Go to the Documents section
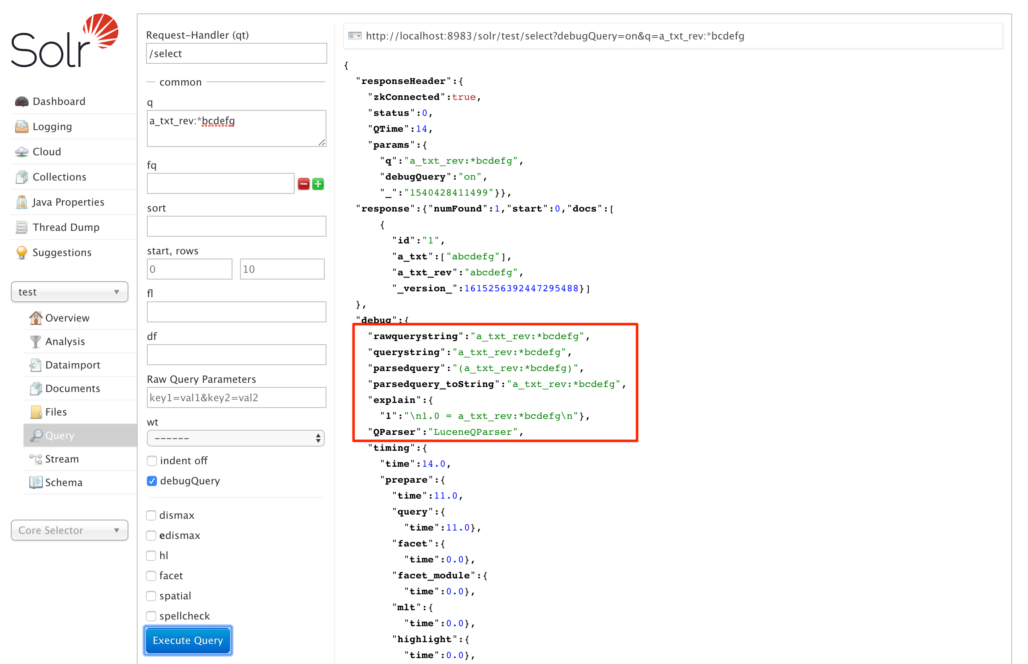 tap(73, 389)
